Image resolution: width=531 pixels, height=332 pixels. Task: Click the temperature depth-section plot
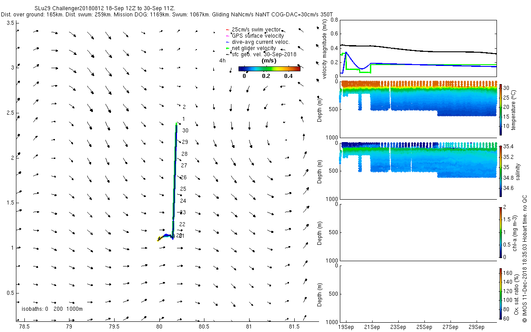click(418, 109)
